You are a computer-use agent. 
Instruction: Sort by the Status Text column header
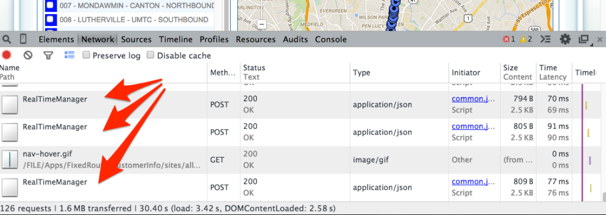point(295,72)
